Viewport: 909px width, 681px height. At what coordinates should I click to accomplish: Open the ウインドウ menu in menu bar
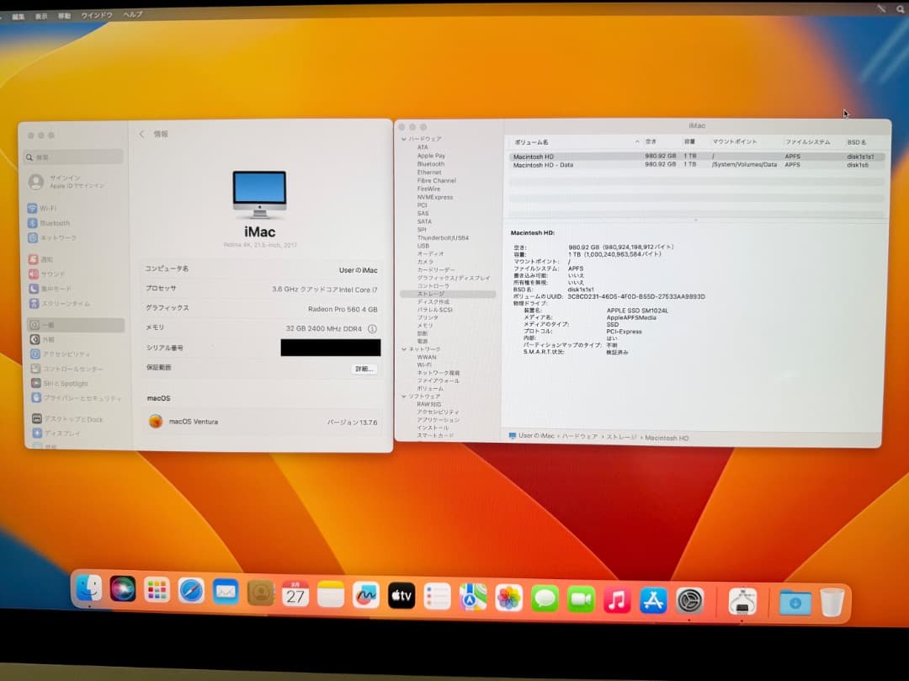(x=97, y=15)
